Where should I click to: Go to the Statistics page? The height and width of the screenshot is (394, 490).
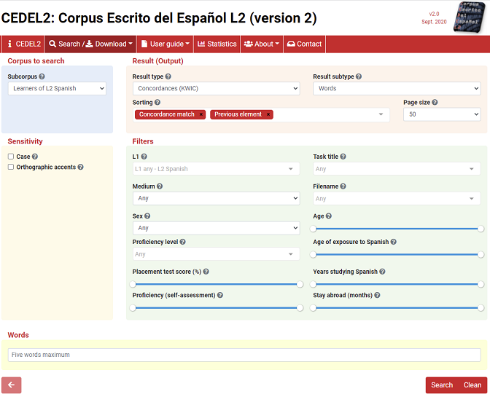point(217,44)
